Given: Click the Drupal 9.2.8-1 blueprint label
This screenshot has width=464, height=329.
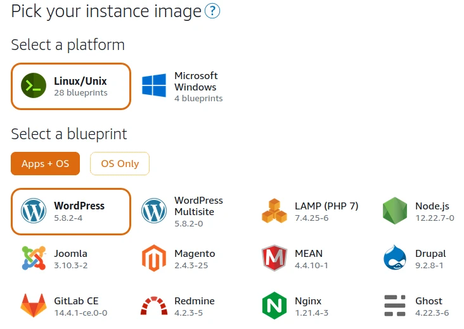Looking at the screenshot, I should [x=430, y=259].
